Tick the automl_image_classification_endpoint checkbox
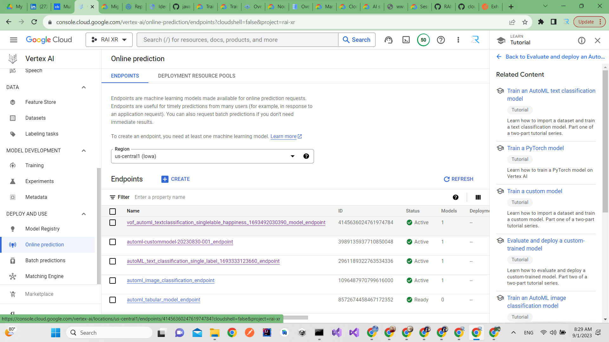Screen dimensions: 609x342 (113, 281)
